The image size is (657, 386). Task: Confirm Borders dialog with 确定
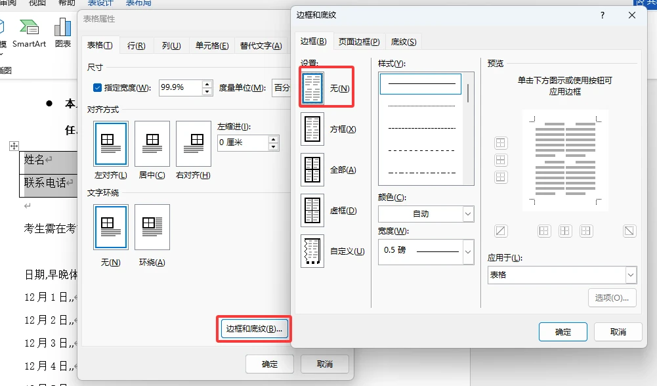tap(562, 332)
